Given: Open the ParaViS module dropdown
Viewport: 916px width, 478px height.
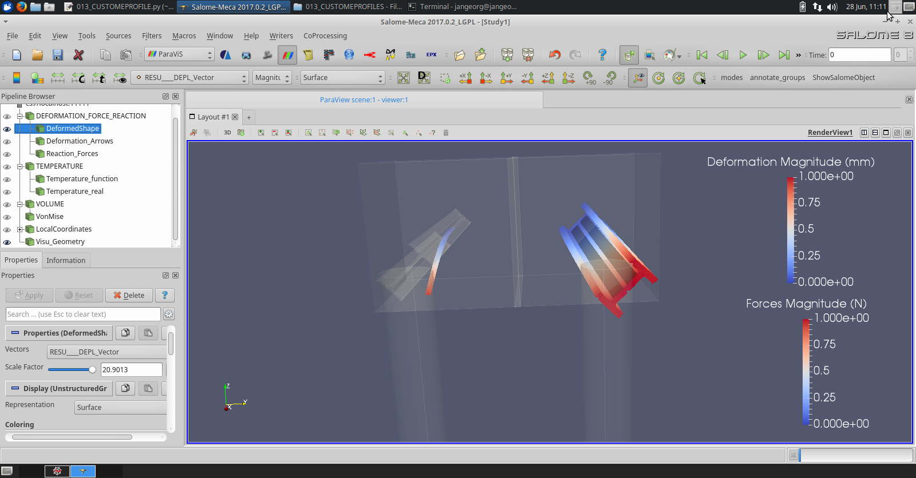Looking at the screenshot, I should (179, 54).
